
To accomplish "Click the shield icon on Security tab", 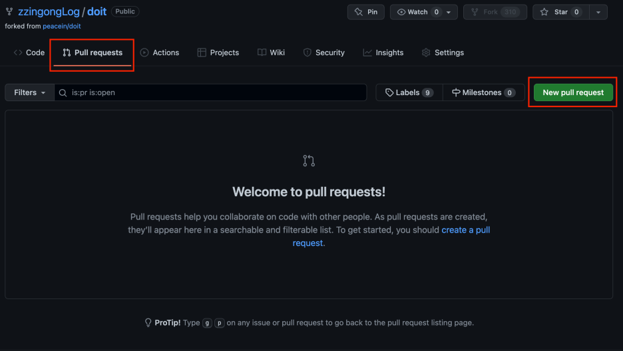I will click(307, 53).
